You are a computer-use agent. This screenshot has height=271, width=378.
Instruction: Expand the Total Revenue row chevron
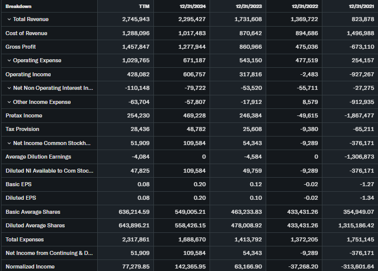click(x=9, y=19)
